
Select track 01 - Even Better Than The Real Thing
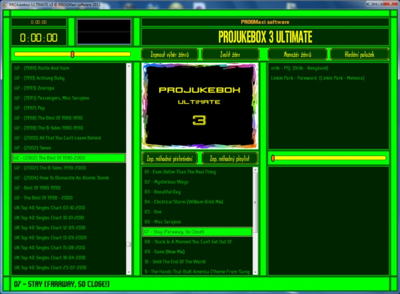[197, 172]
